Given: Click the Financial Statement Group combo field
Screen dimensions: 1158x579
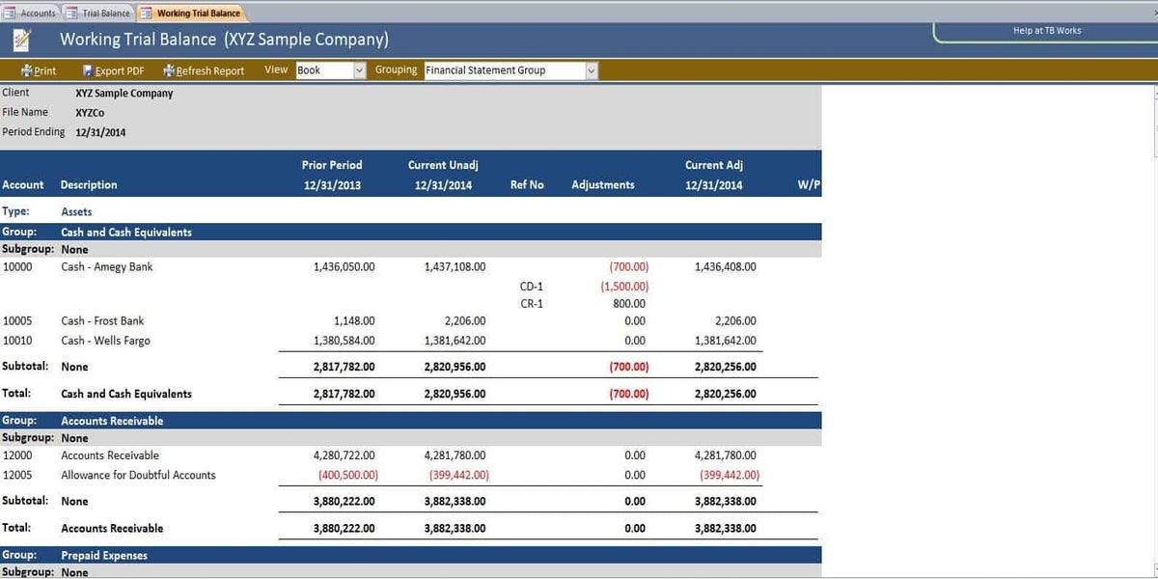Looking at the screenshot, I should pyautogui.click(x=504, y=70).
